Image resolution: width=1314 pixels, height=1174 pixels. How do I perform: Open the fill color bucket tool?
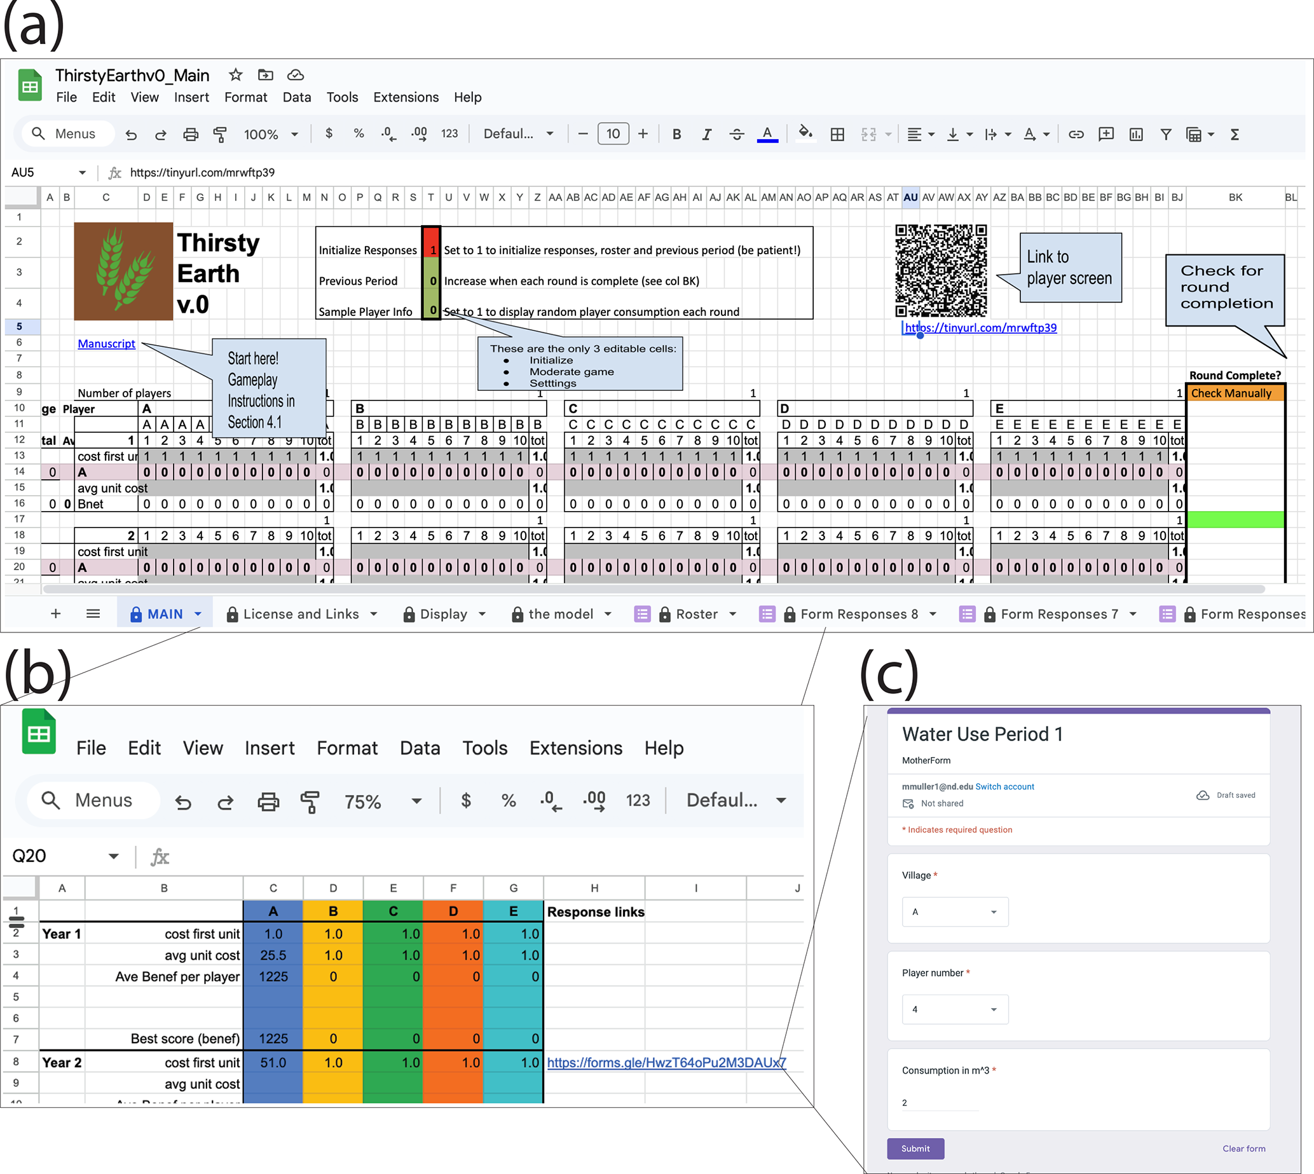click(x=804, y=133)
